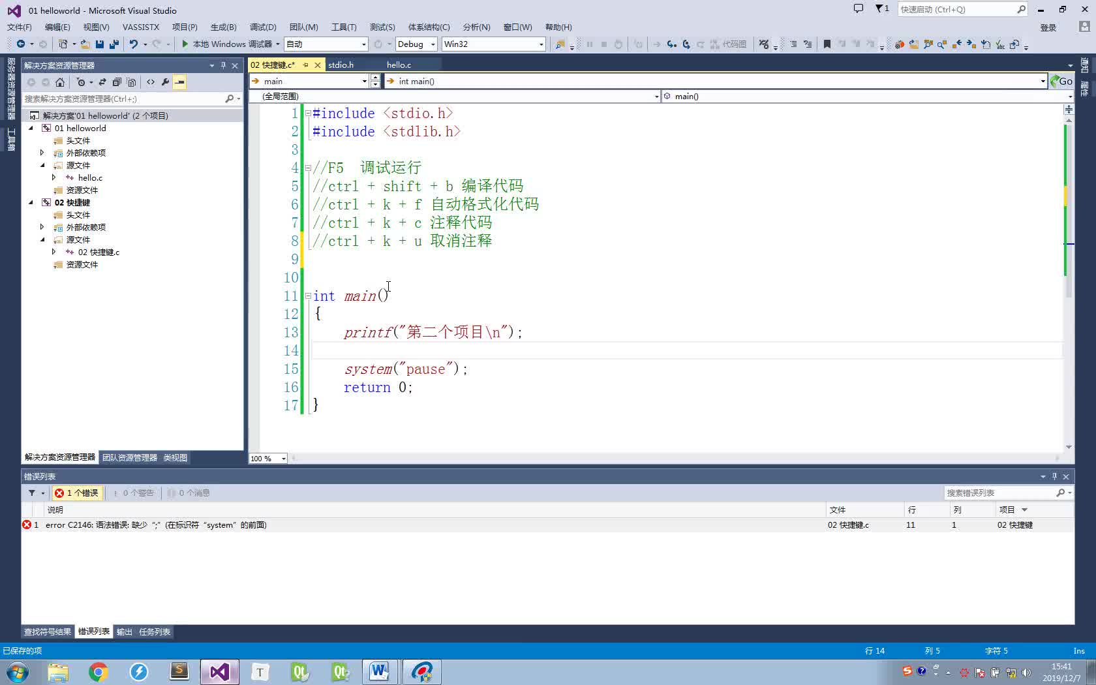
Task: Click the New Project toolbar icon
Action: (x=63, y=44)
